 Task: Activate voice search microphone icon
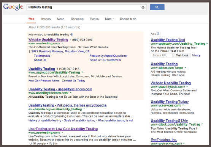coord(143,7)
